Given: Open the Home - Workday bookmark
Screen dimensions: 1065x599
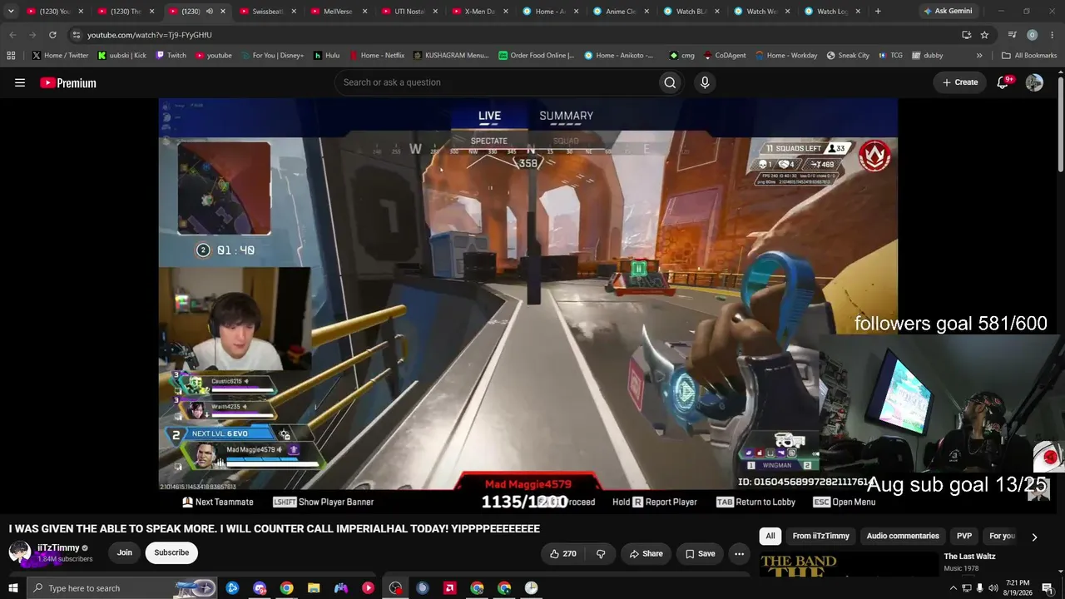Looking at the screenshot, I should click(785, 56).
